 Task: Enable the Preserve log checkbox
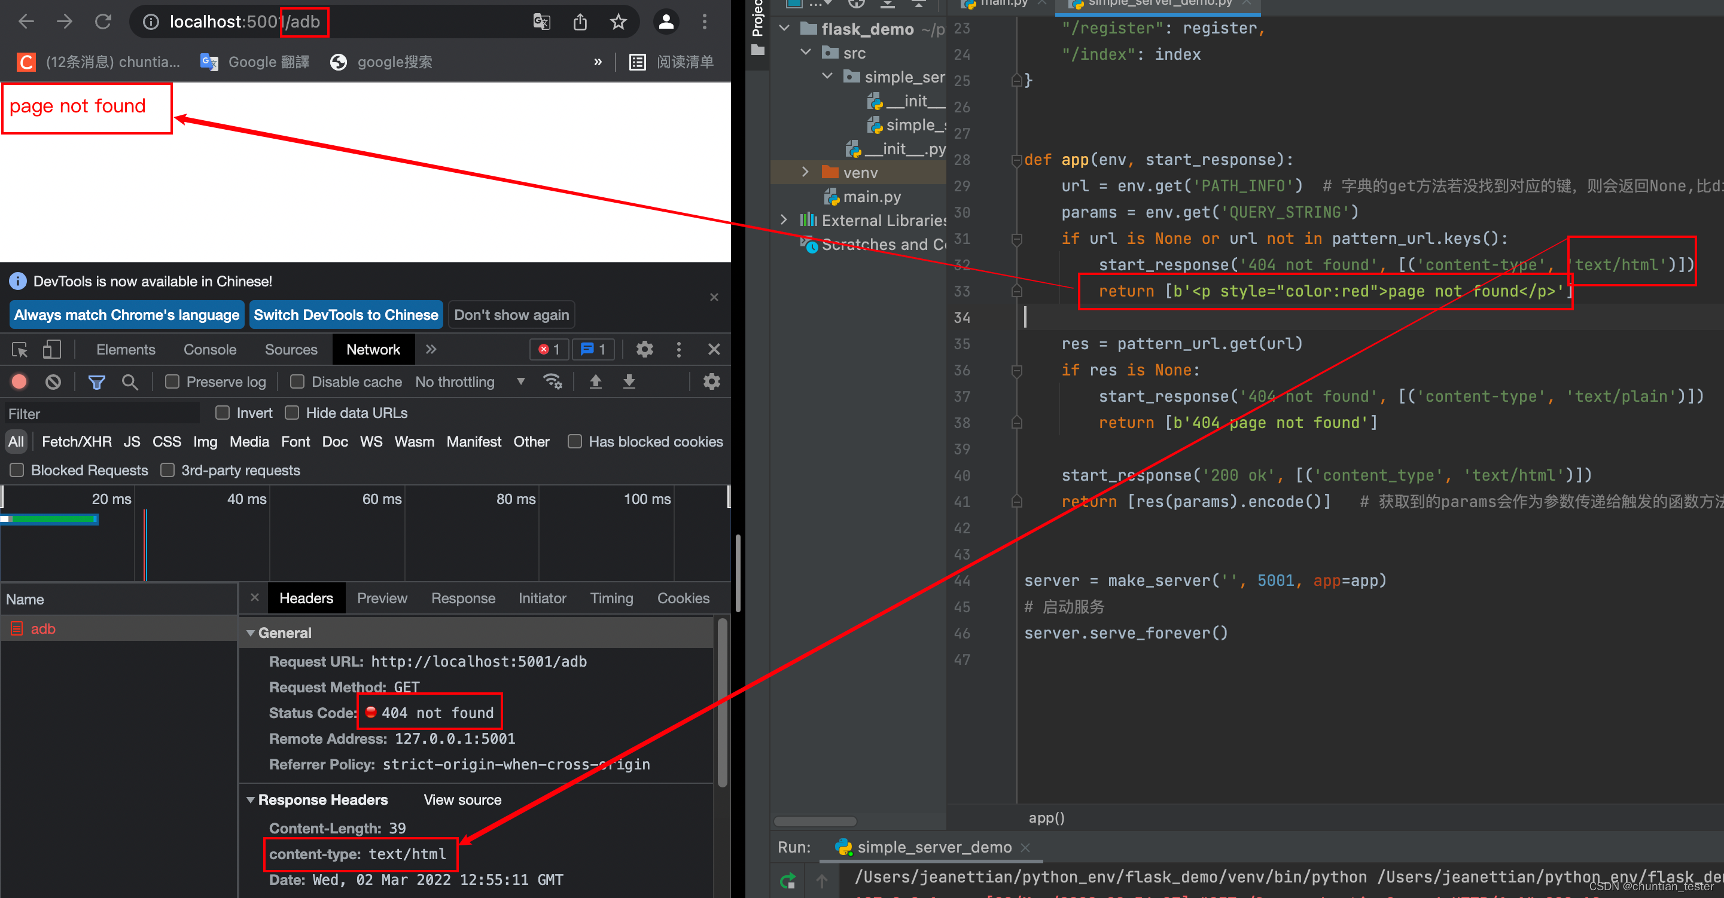[x=172, y=381]
